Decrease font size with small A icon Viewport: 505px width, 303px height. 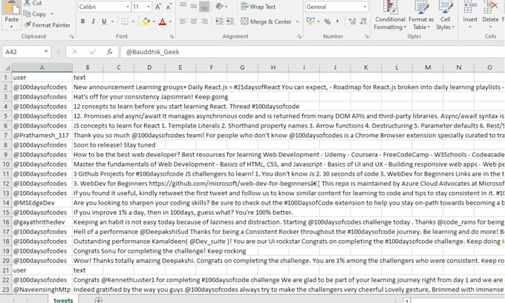tap(169, 7)
